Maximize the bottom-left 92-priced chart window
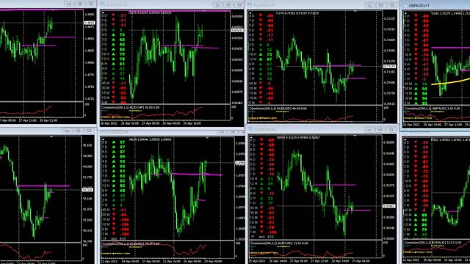 [x=78, y=131]
